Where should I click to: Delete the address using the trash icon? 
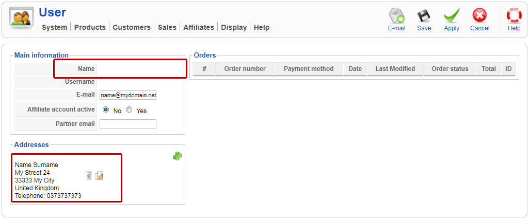[x=89, y=176]
